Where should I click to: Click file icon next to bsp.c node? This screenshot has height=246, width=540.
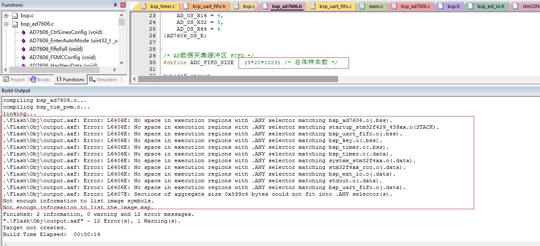click(15, 16)
